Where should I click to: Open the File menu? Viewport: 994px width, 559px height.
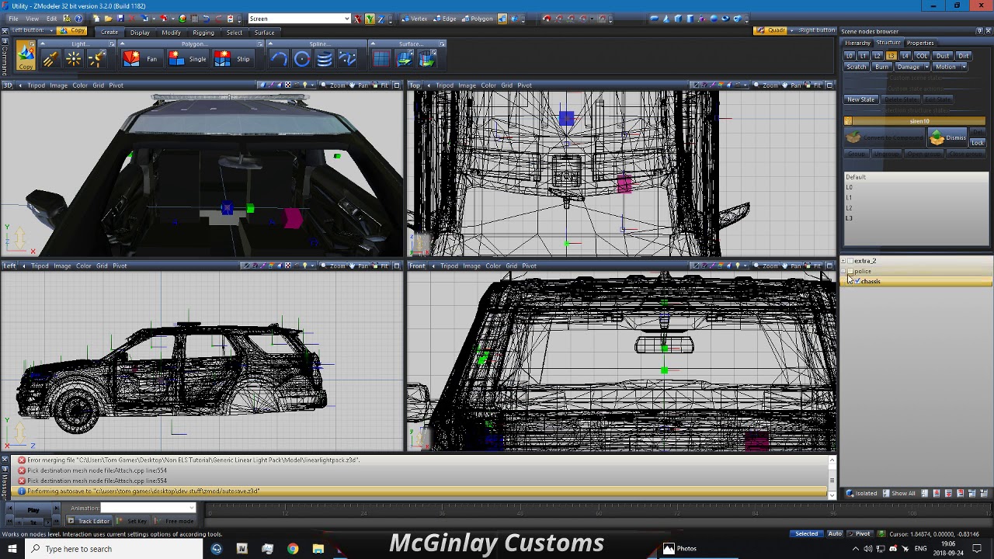tap(13, 19)
